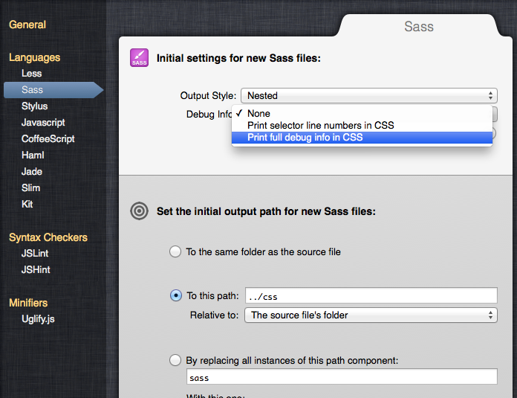This screenshot has width=517, height=398.
Task: Expand the 'Relative to' dropdown
Action: point(371,315)
